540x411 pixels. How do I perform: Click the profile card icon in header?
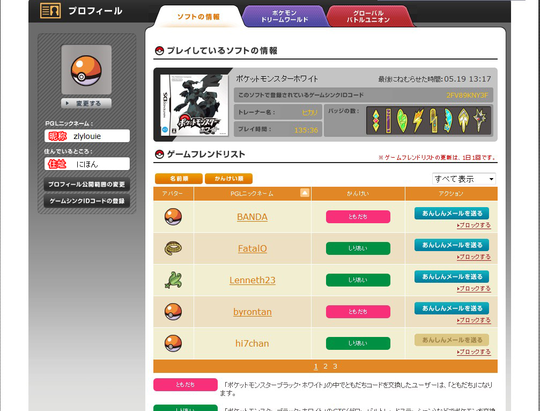[50, 11]
